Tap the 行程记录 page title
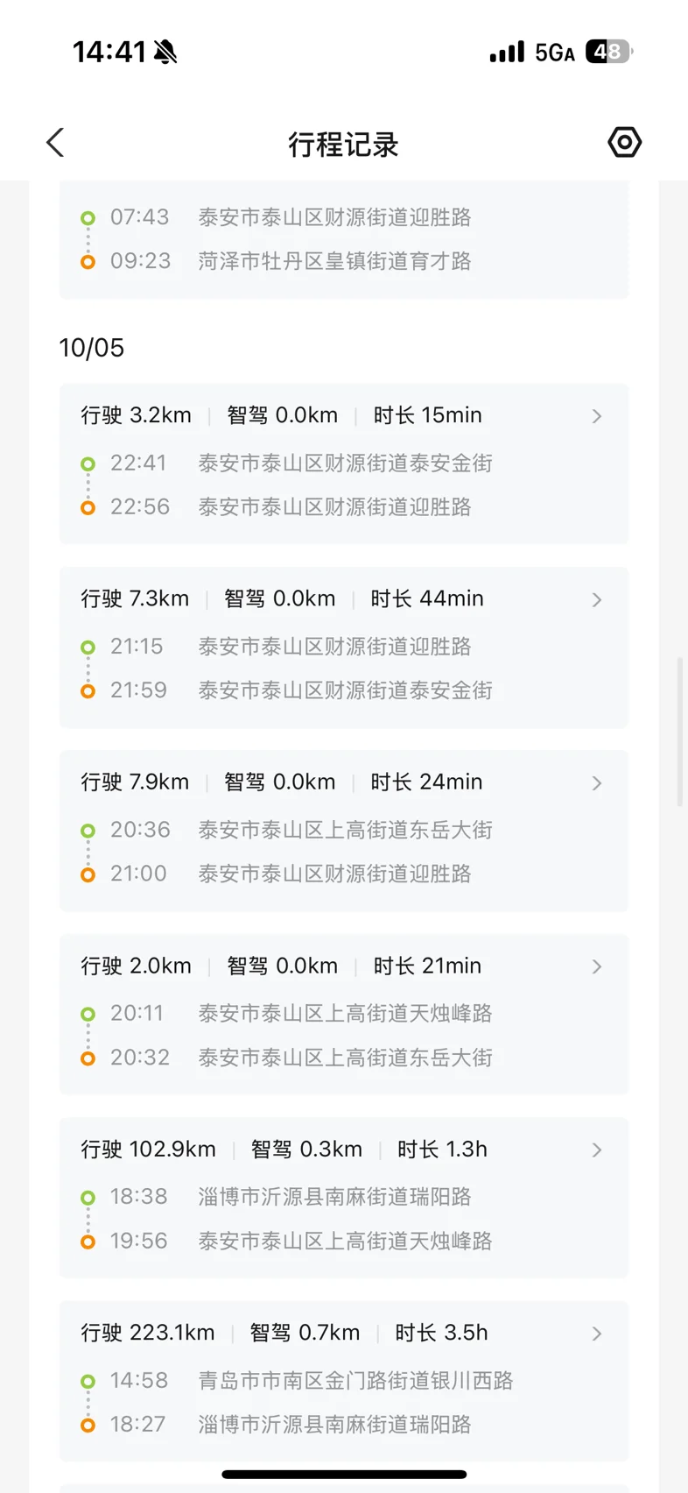 tap(343, 145)
